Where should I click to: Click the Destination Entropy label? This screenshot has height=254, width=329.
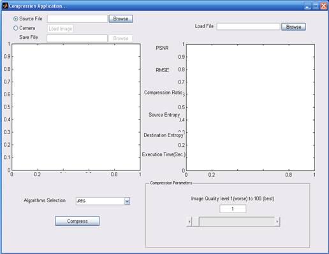pos(163,135)
